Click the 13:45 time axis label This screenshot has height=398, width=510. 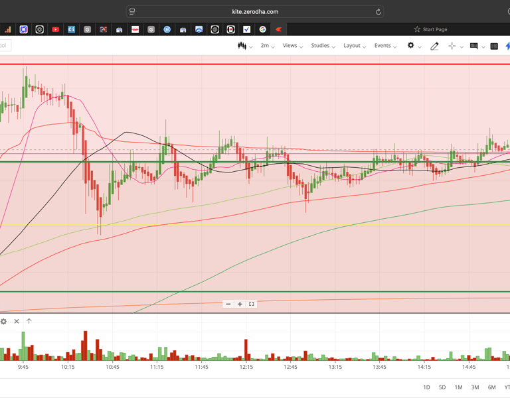pos(380,367)
